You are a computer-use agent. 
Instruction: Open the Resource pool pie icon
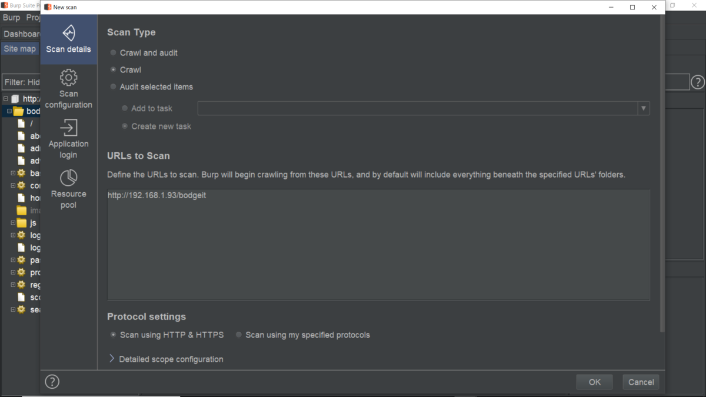pyautogui.click(x=69, y=178)
